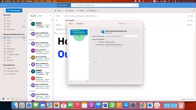Screen dimensions: 196x110
Task: Click the remove account minus button in Accounts
Action: coord(73,81)
